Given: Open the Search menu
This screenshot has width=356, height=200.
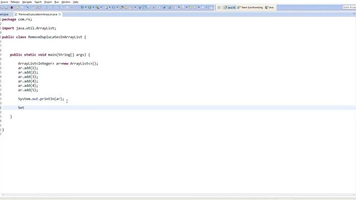Looking at the screenshot, I should click(38, 2).
